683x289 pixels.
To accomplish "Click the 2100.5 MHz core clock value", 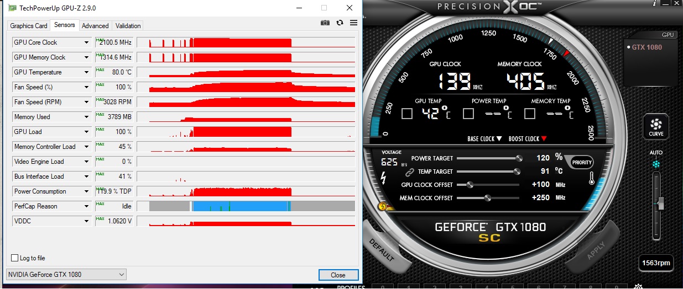I will coord(114,42).
